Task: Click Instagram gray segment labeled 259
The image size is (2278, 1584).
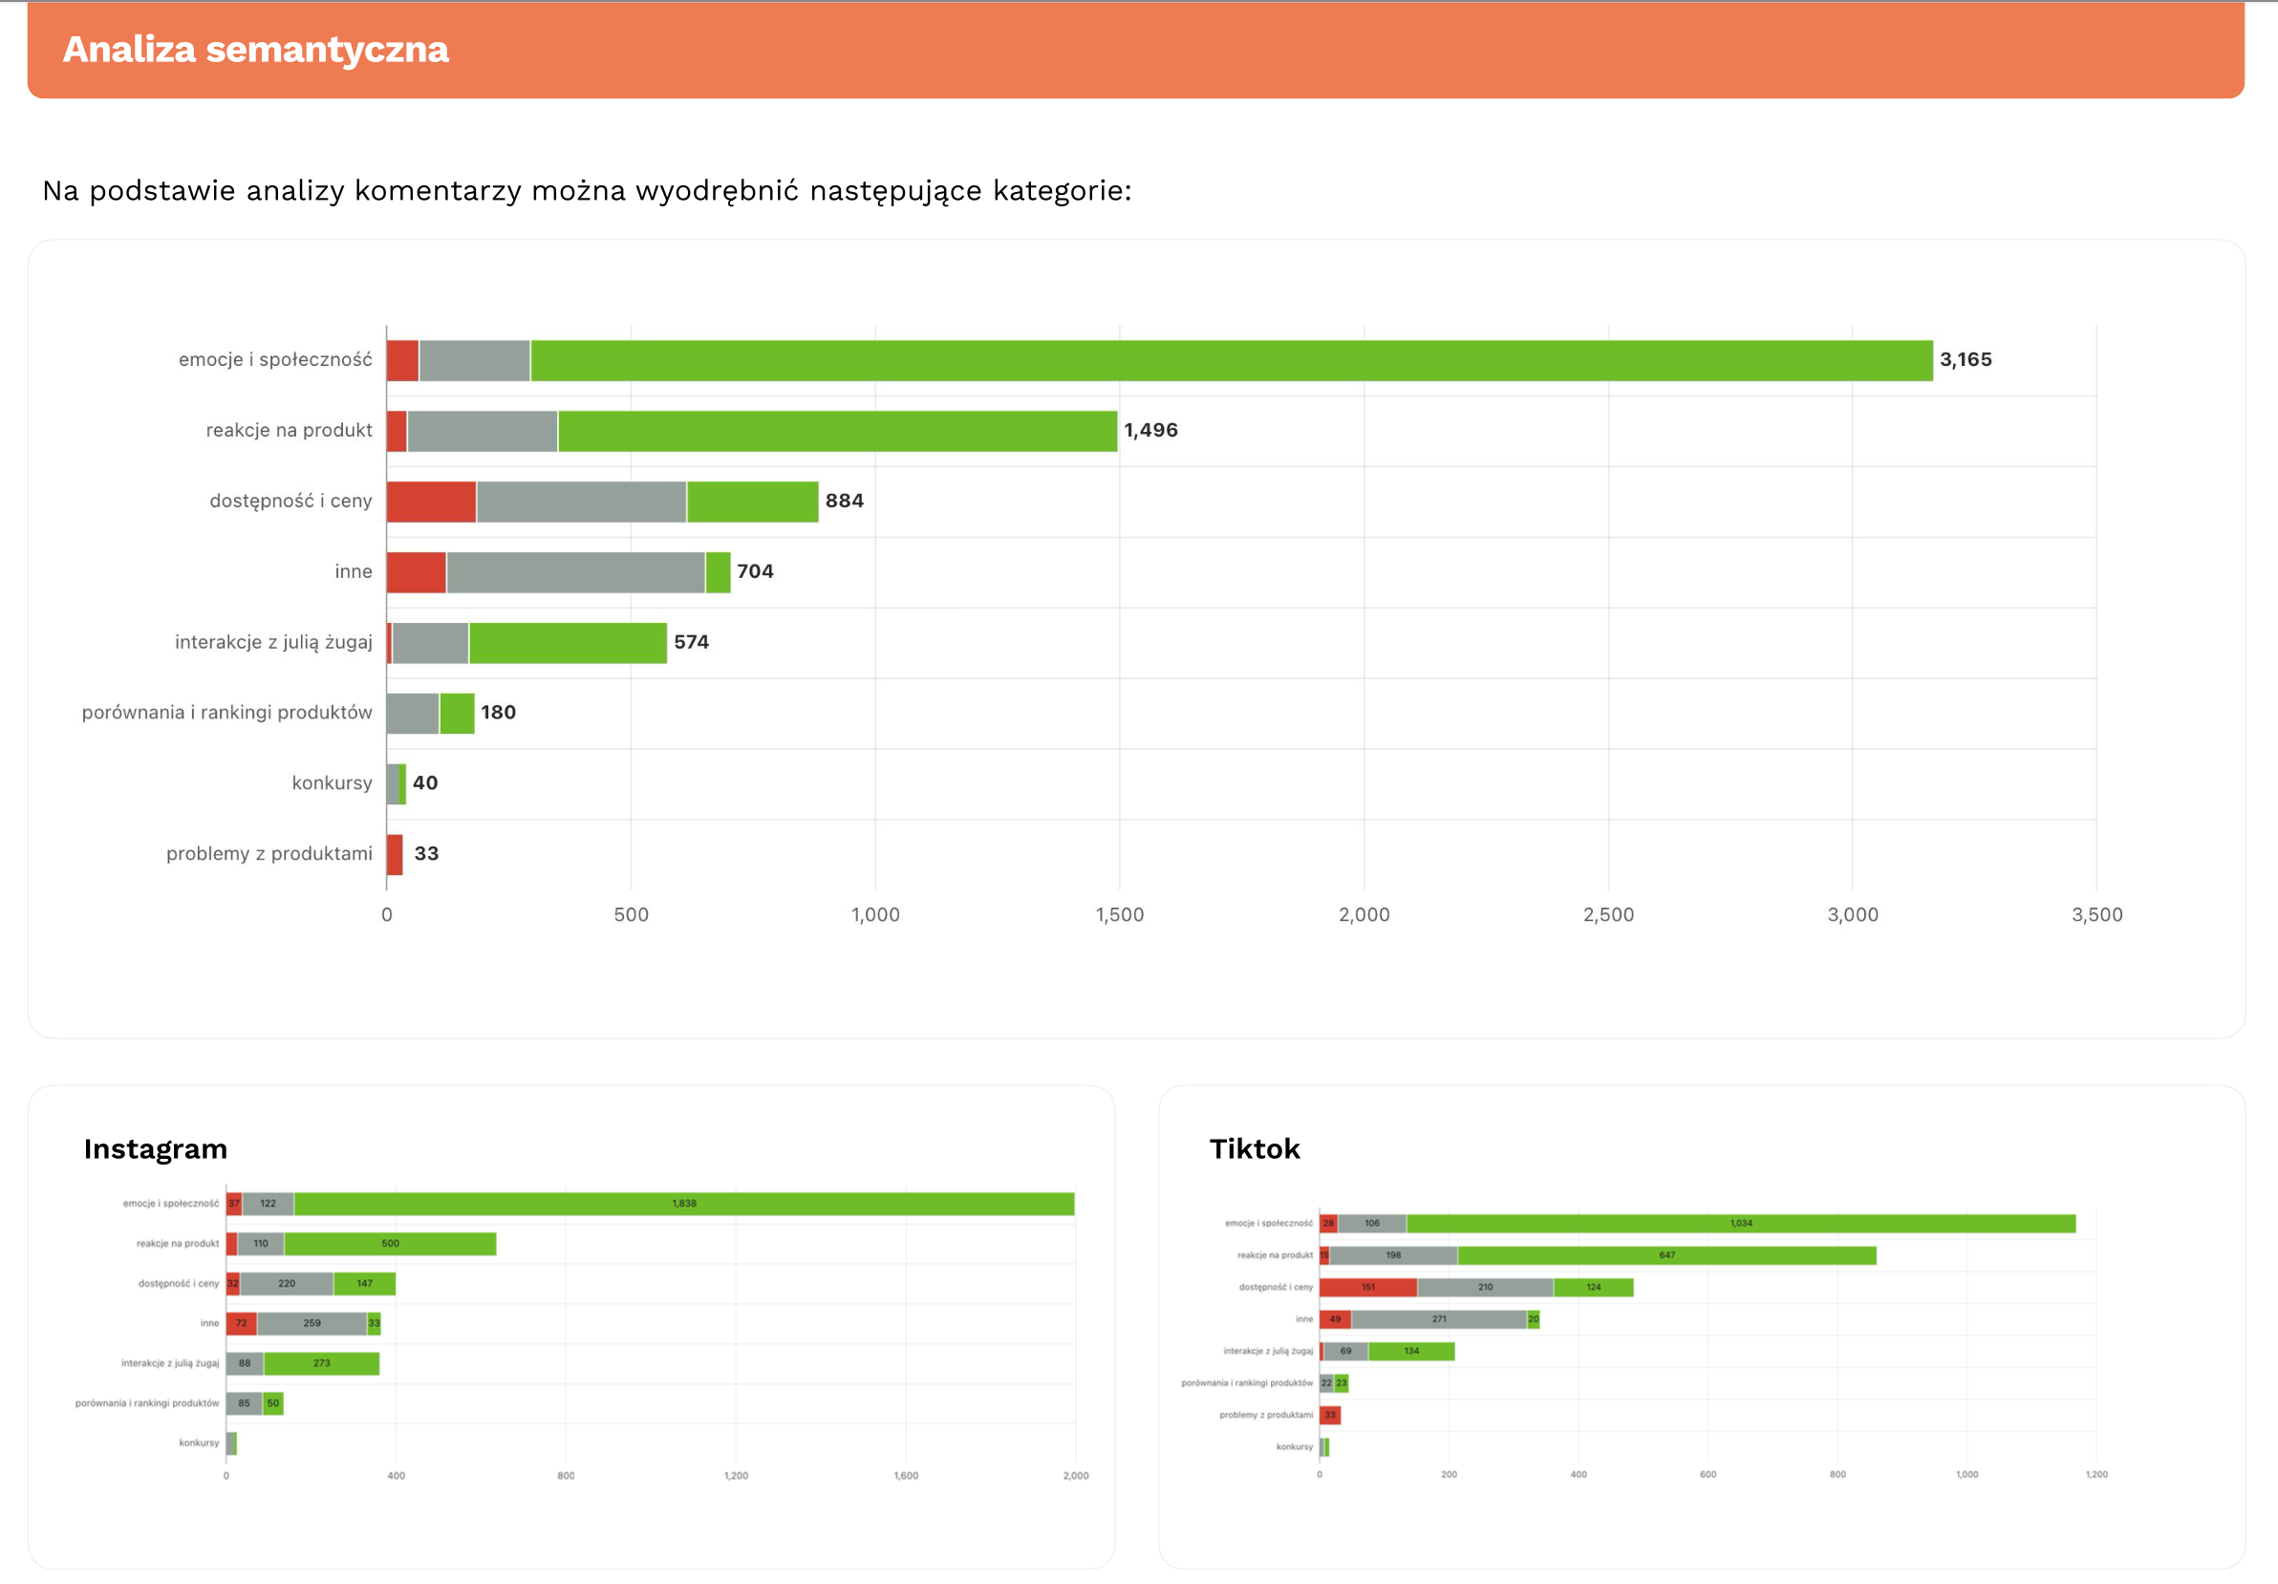Action: [312, 1323]
